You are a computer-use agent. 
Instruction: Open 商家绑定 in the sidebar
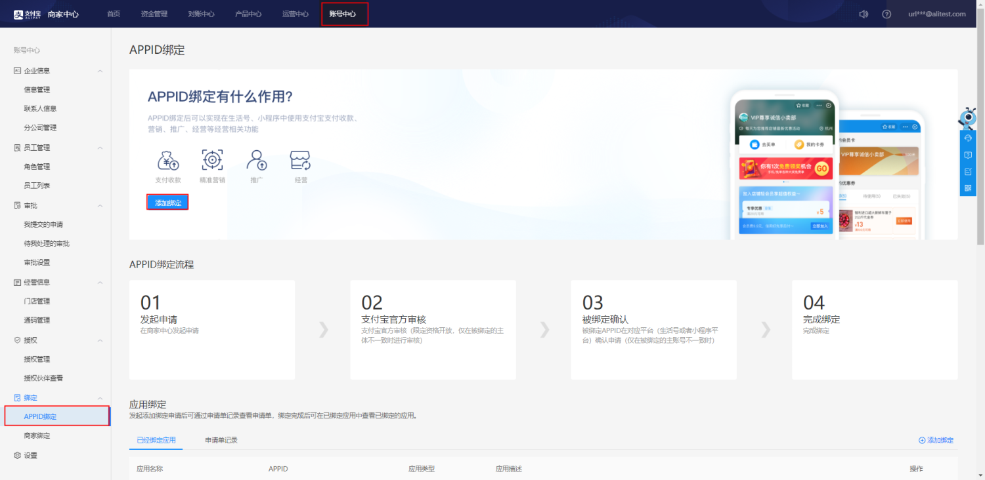coord(37,435)
